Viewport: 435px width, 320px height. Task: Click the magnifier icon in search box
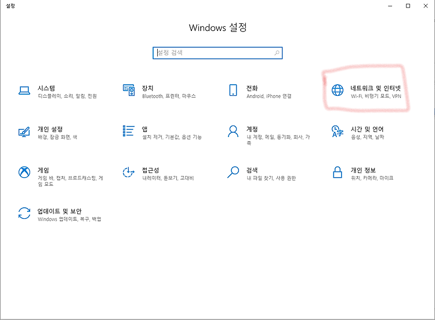pos(277,53)
